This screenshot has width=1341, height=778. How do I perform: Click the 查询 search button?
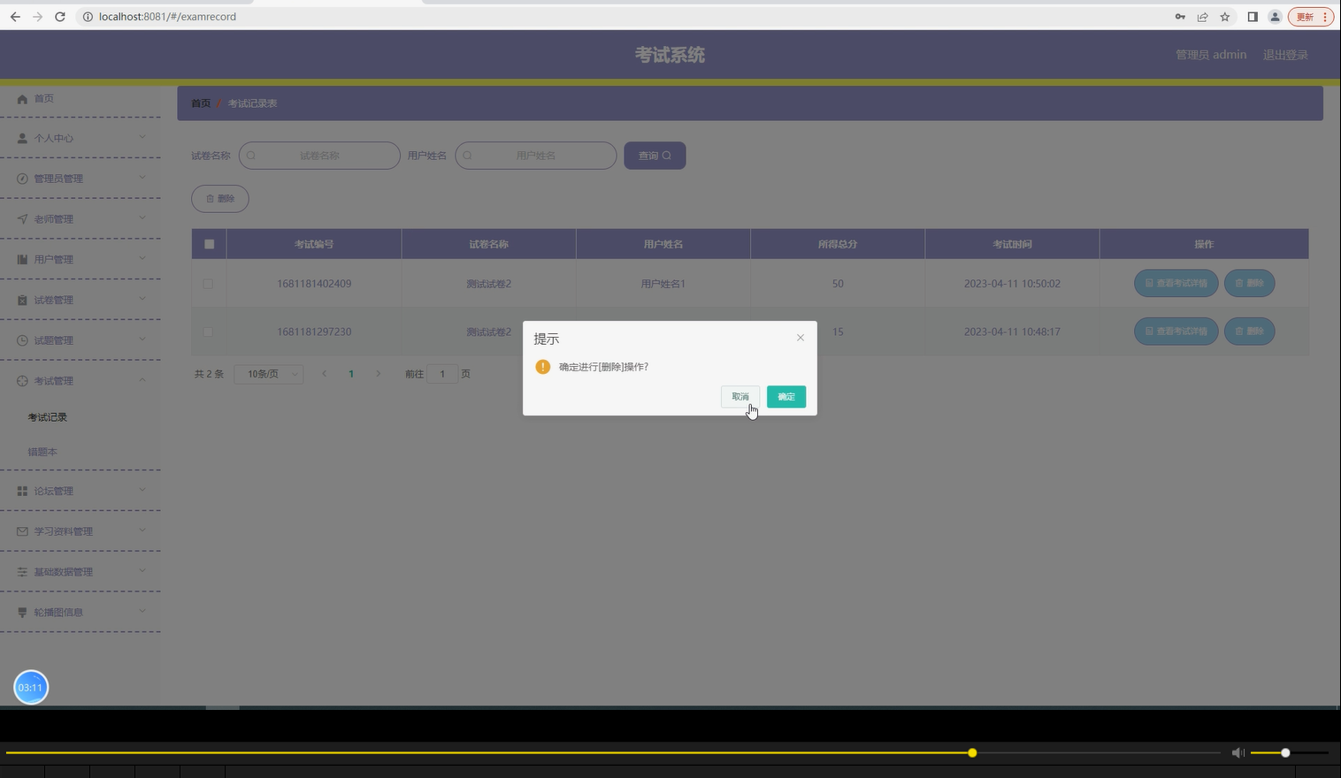pyautogui.click(x=655, y=156)
